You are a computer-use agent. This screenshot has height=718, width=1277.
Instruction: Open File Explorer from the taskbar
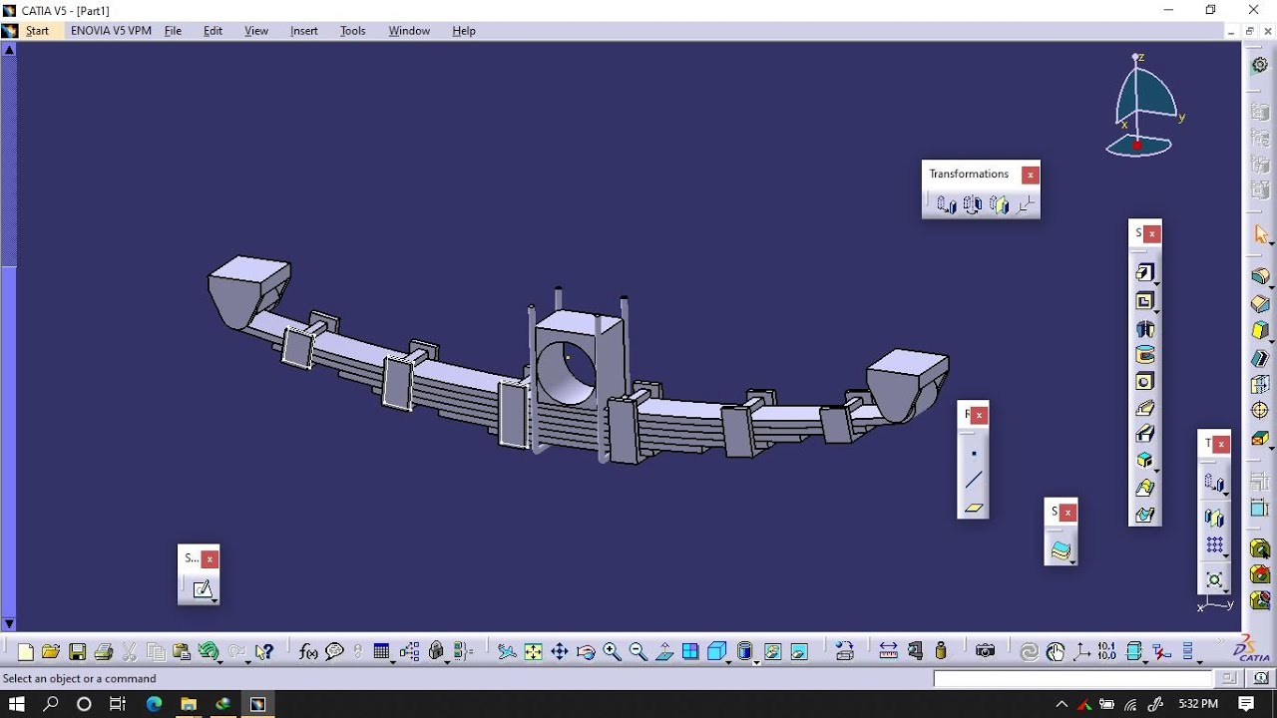(x=188, y=704)
